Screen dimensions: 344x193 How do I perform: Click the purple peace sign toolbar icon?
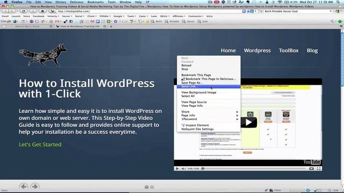(32, 21)
